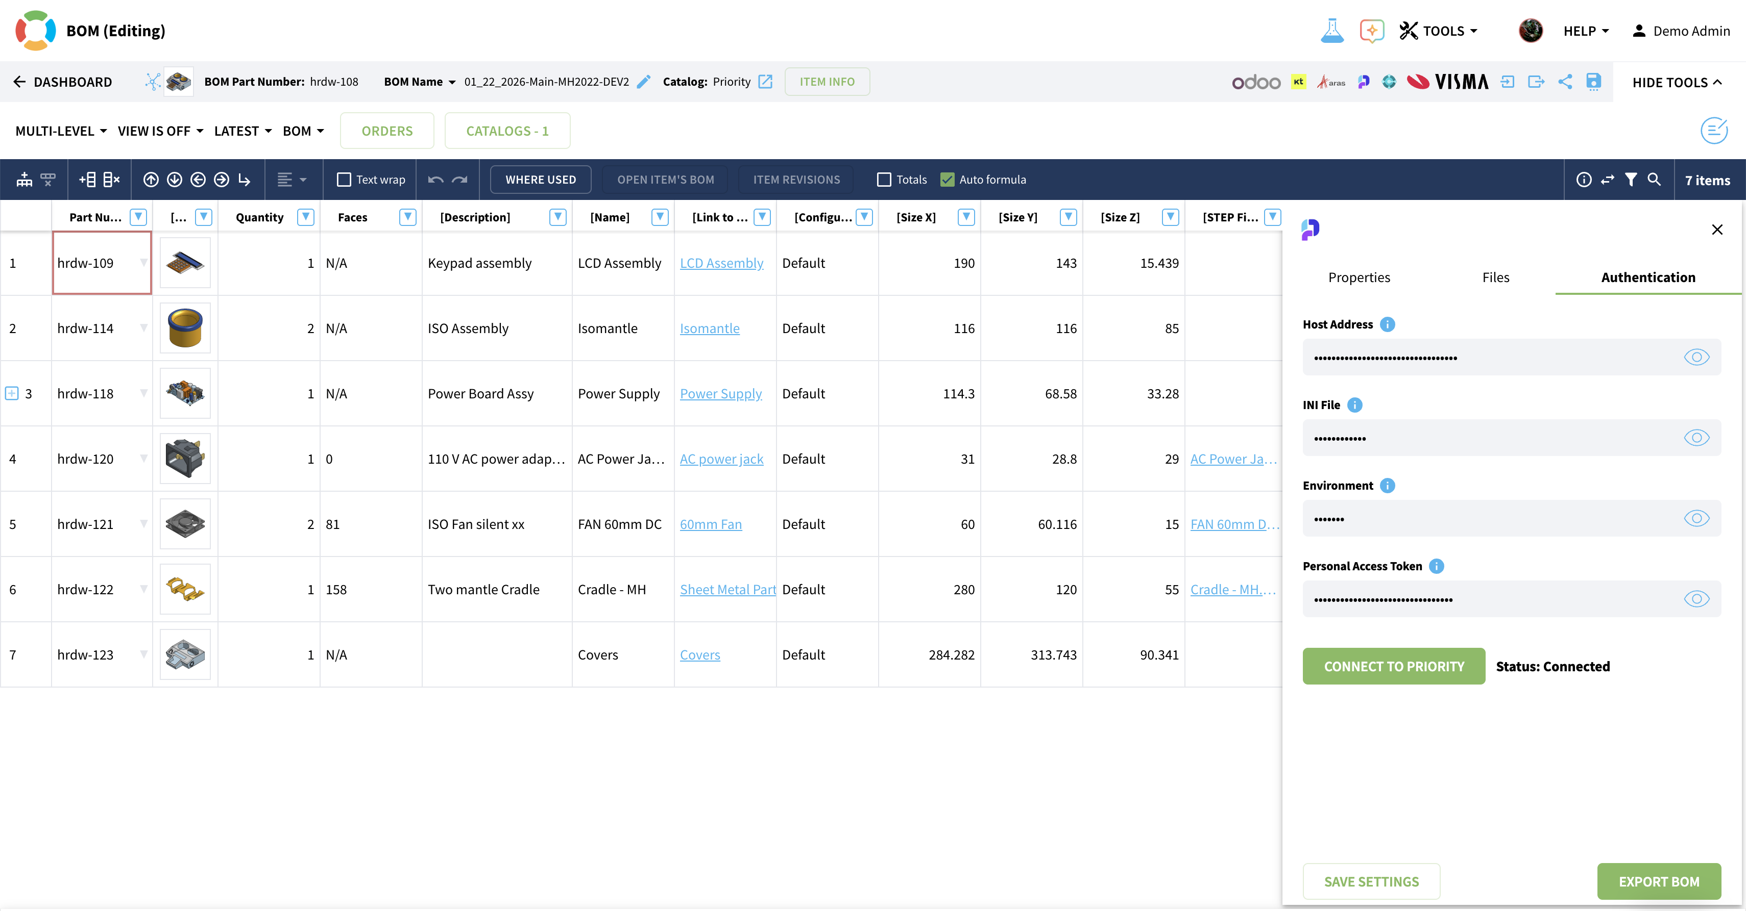Click the hrdw-114 part thumbnail

[x=185, y=328]
